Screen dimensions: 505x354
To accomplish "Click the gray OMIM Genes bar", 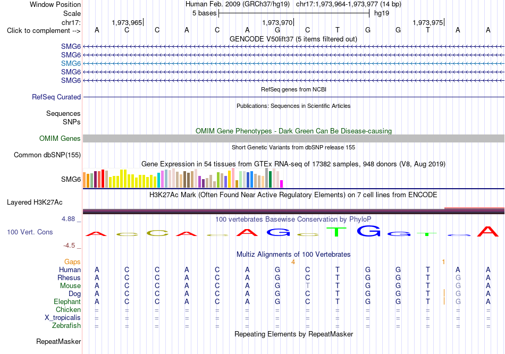I will [x=293, y=139].
